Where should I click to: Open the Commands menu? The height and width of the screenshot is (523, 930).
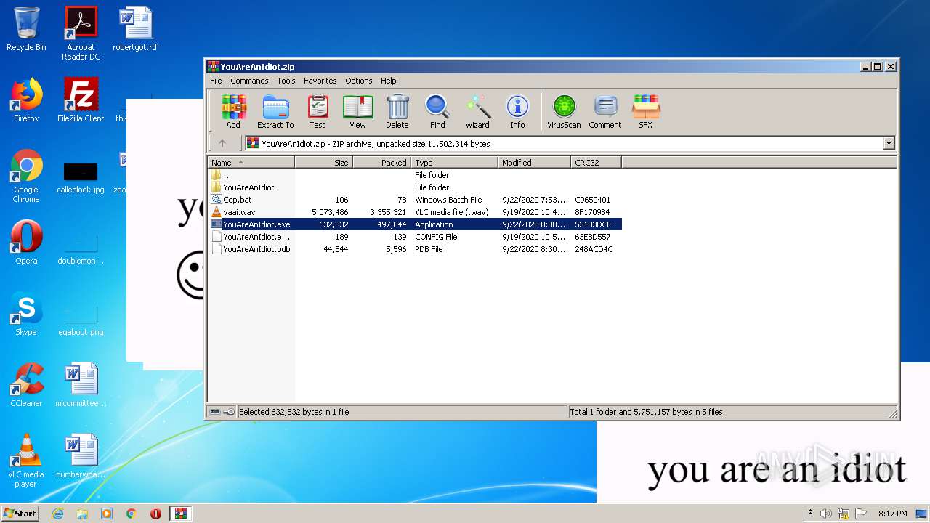(x=249, y=81)
